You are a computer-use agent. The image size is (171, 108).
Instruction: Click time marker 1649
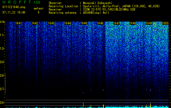(149, 23)
